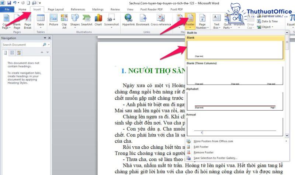Click the document heading NGƯỜI THỢ SĂN
Viewport: 295px width, 175px height.
point(156,71)
